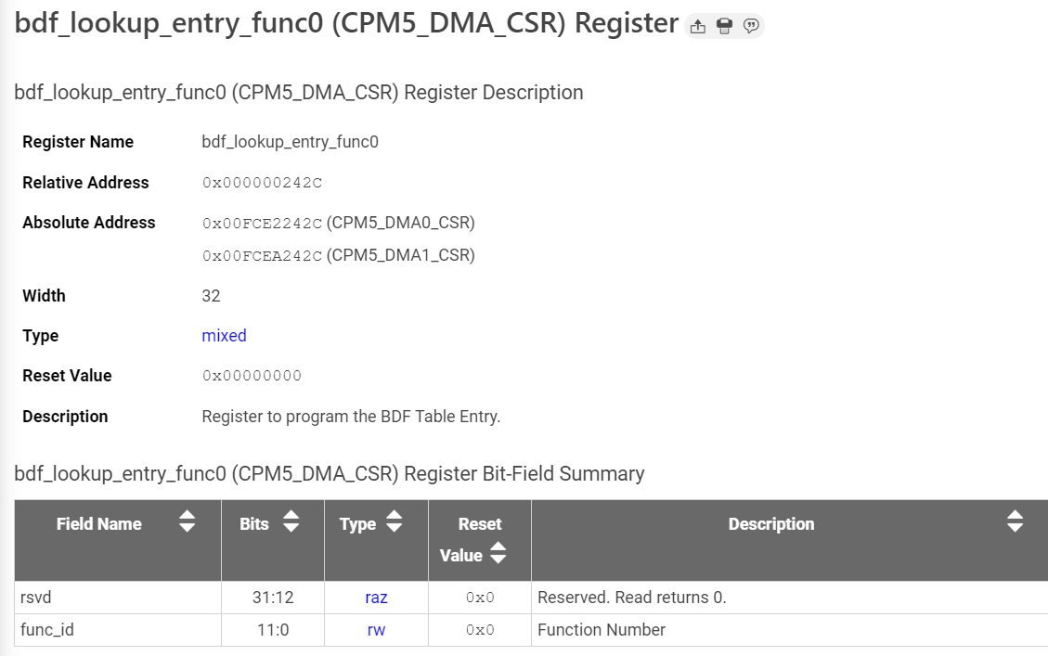This screenshot has width=1048, height=656.
Task: Open the 'rw' type link for func_id field
Action: click(x=376, y=629)
